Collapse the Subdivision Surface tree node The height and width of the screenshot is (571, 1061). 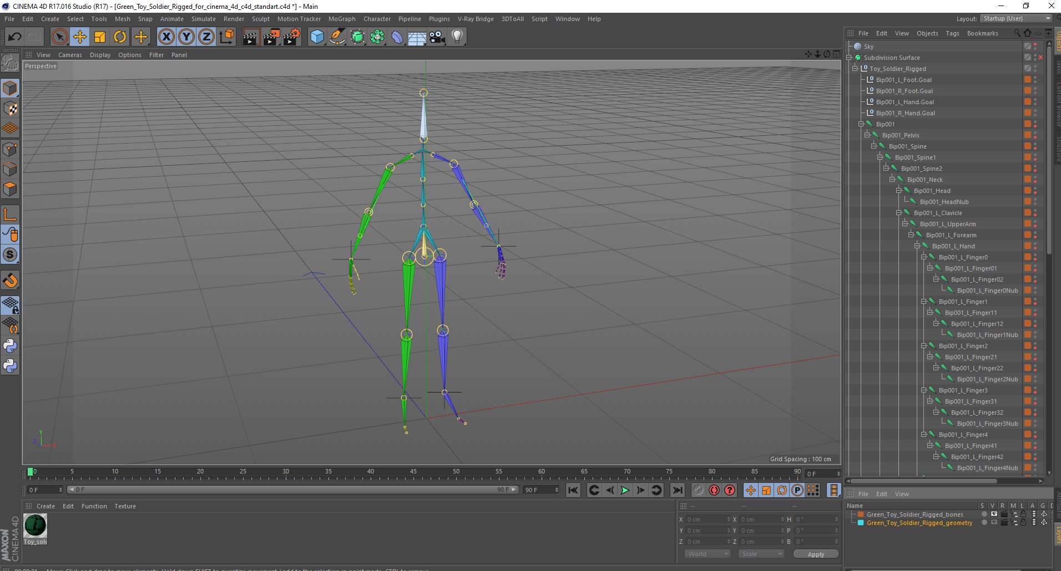pos(849,58)
